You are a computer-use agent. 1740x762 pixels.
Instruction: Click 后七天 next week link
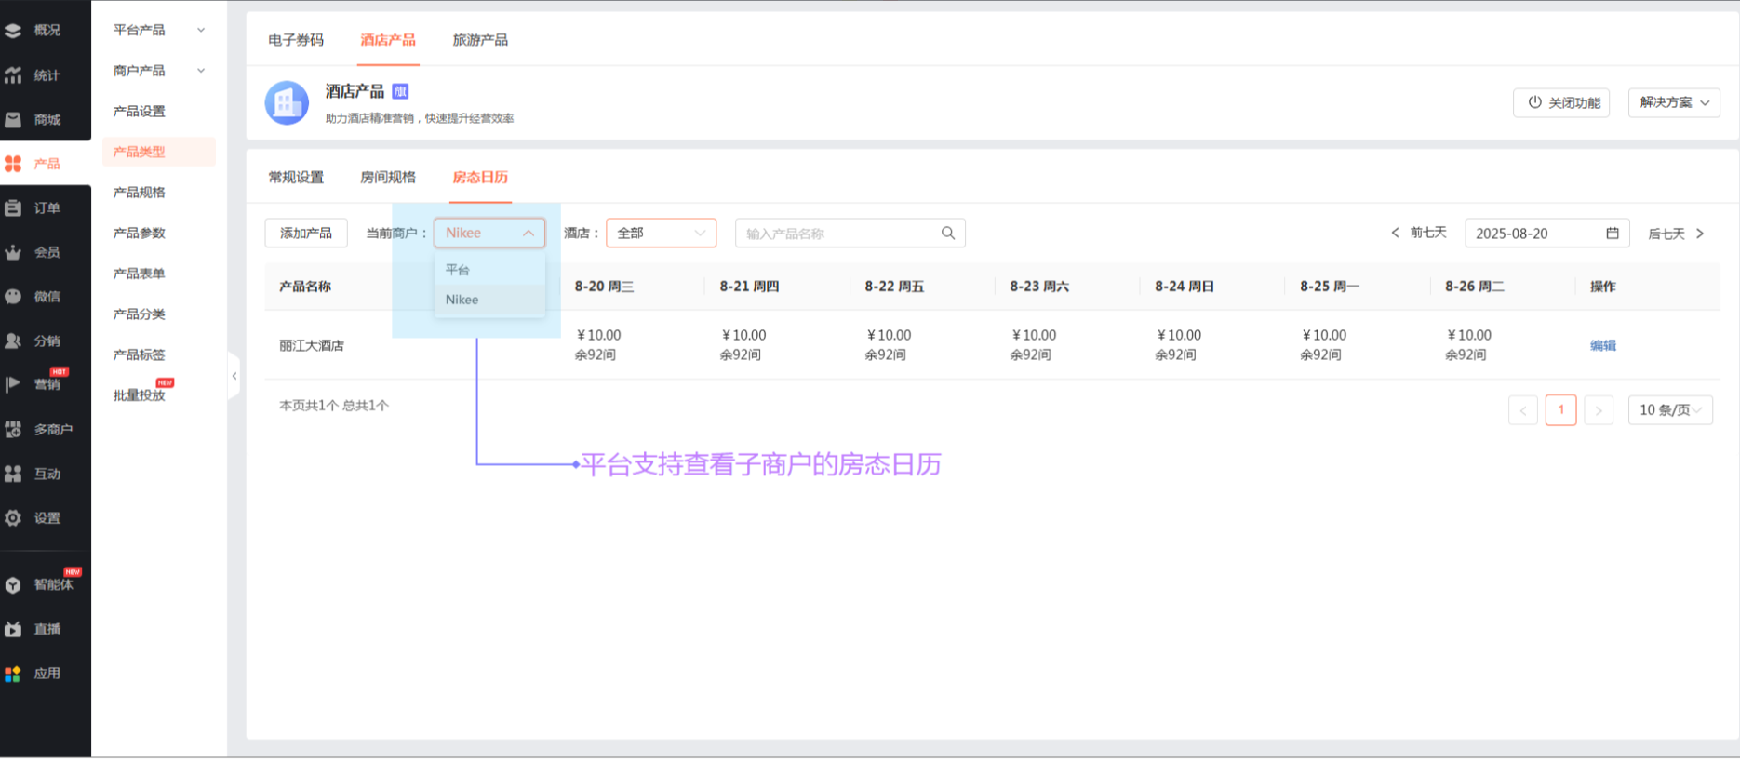tap(1677, 234)
